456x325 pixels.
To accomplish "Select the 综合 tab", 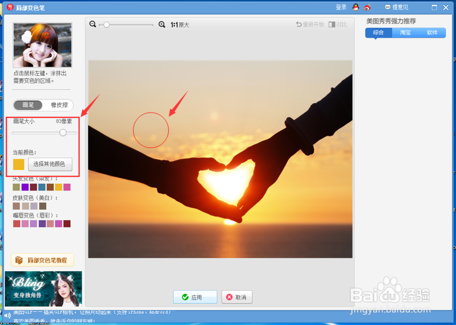I will pyautogui.click(x=378, y=32).
